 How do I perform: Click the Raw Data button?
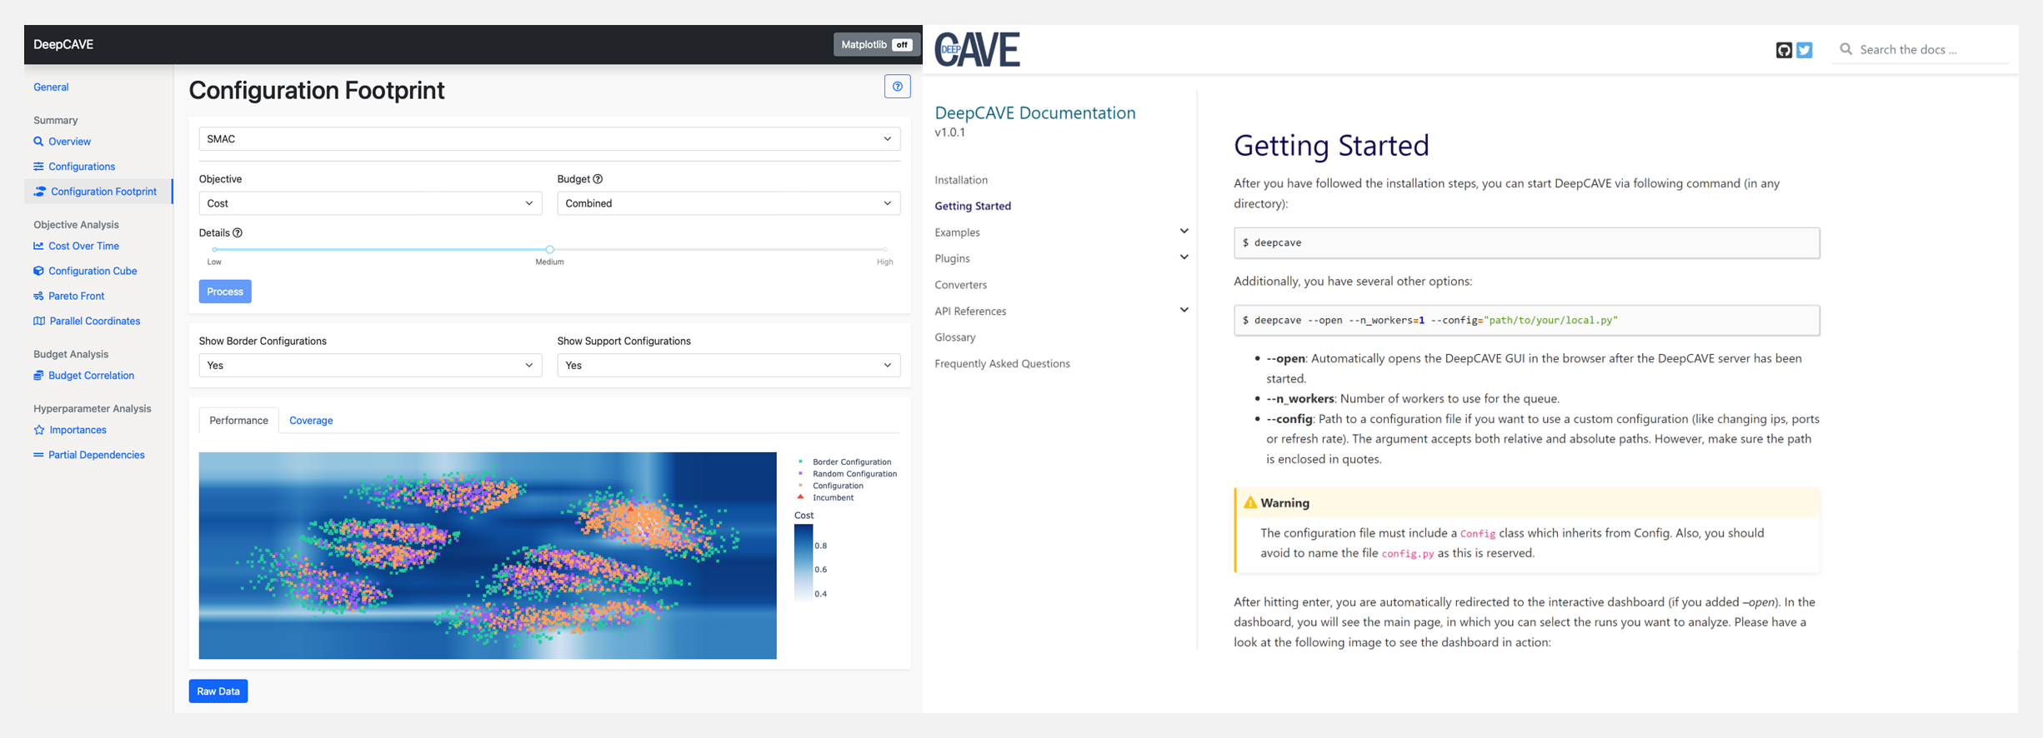(x=218, y=691)
